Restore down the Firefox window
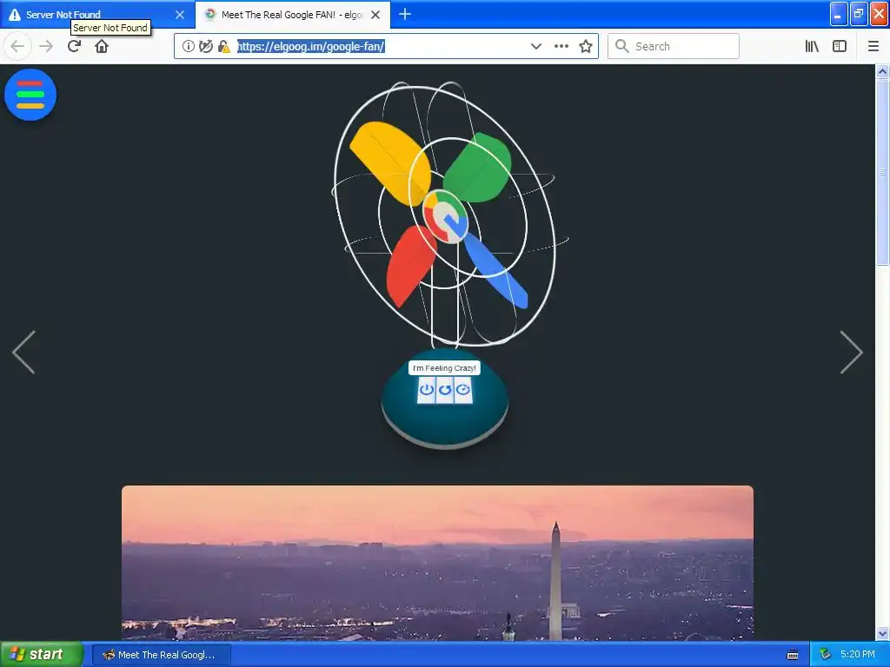The height and width of the screenshot is (667, 890). (859, 14)
